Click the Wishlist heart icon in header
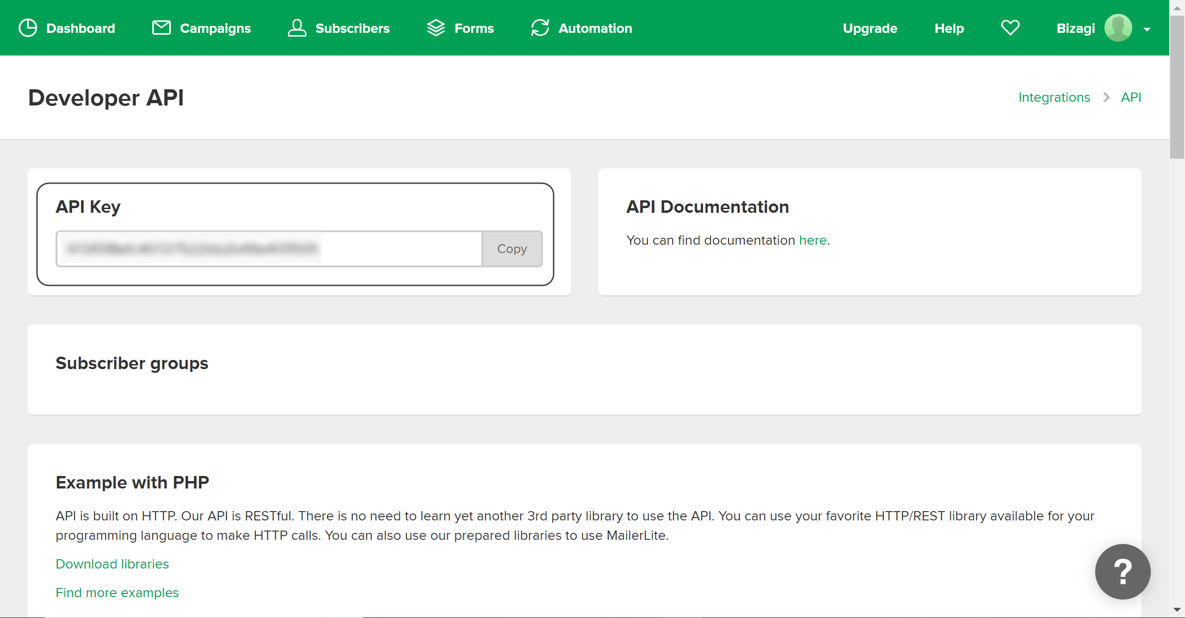Screen dimensions: 1185x618 tap(1010, 28)
